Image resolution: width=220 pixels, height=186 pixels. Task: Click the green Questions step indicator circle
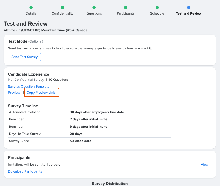(94, 8)
